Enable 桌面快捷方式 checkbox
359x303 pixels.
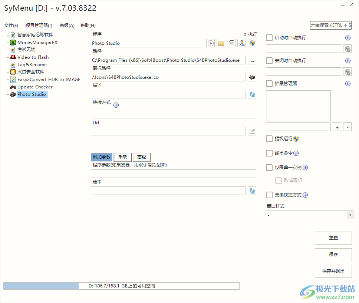[x=269, y=195]
